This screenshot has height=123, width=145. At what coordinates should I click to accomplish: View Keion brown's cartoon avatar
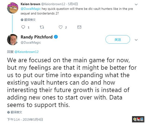click(12, 8)
